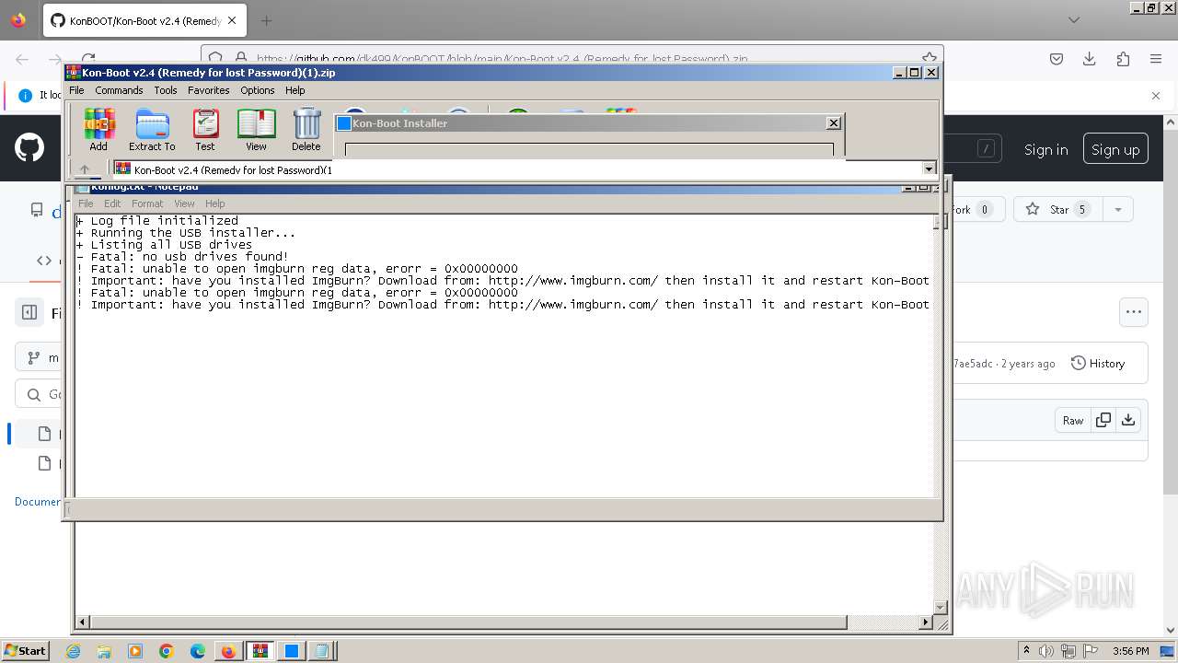Click the Delete toolbar icon in WinRAR
Viewport: 1178px width, 663px height.
[306, 130]
